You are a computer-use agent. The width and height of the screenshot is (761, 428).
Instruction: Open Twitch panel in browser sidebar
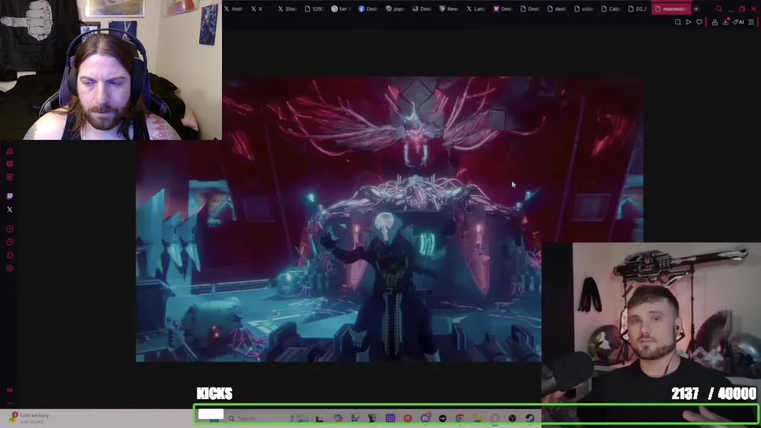(x=10, y=196)
